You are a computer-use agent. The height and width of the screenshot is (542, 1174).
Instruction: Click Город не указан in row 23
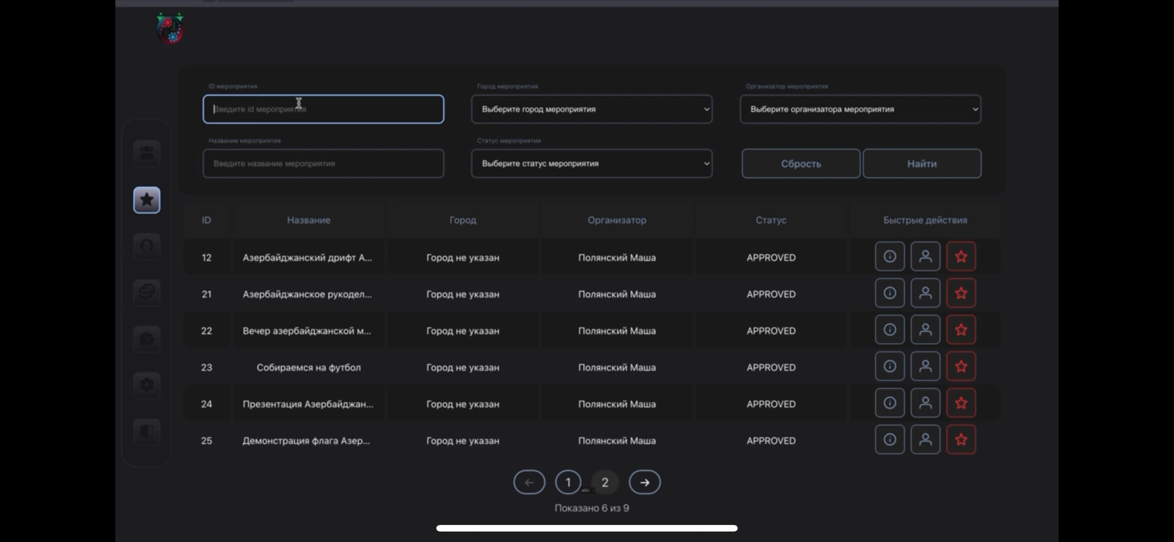(463, 367)
